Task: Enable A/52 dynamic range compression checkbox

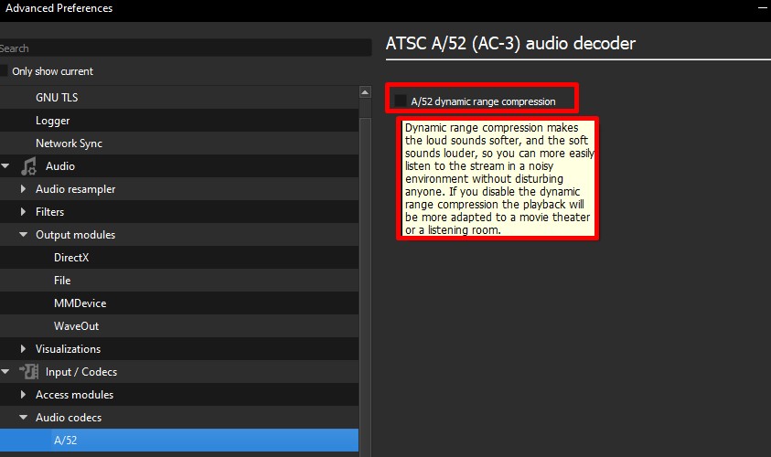Action: click(x=401, y=101)
